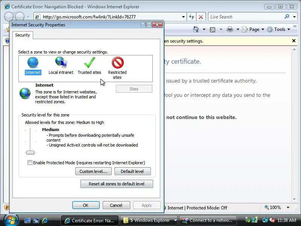Screen dimensions: 301x226
Task: Open the address bar history dropdown
Action: point(183,17)
